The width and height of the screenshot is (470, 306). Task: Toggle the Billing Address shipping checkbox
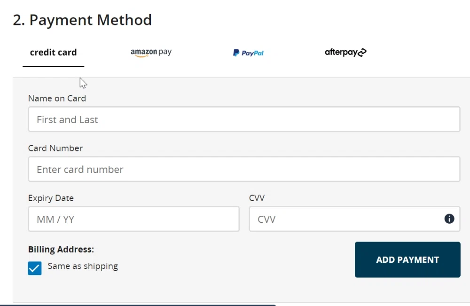pyautogui.click(x=34, y=268)
